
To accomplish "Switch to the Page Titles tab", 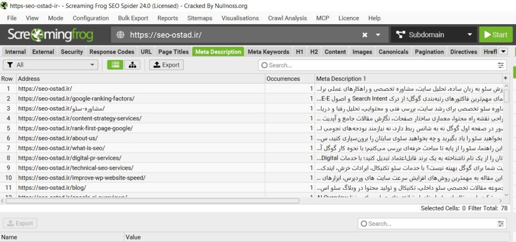I will click(x=173, y=52).
